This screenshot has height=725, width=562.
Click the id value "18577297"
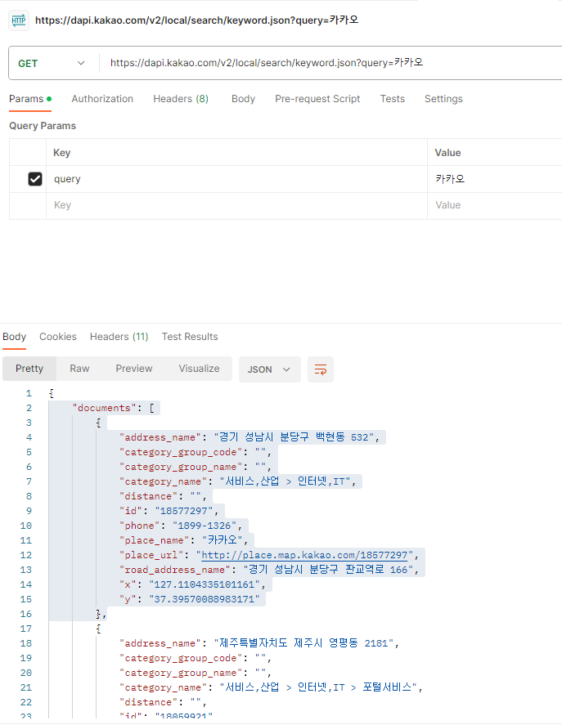(184, 511)
